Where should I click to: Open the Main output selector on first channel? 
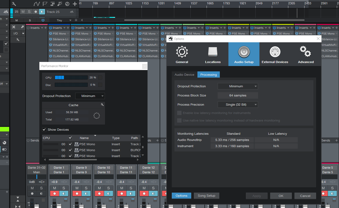click(37, 172)
